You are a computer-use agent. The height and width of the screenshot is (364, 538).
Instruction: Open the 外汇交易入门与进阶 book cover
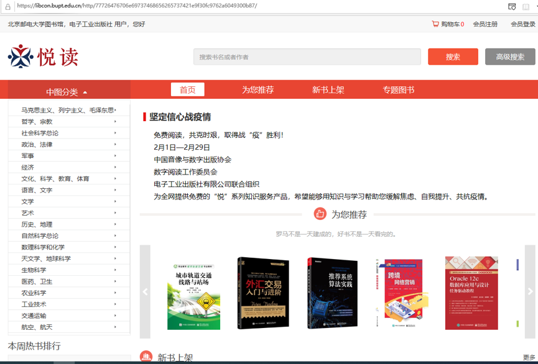point(262,293)
